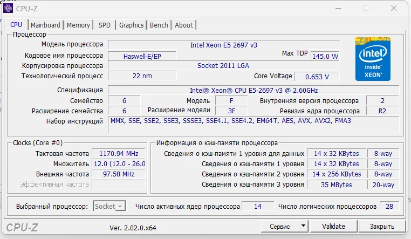Open the SPD tab
This screenshot has height=239, width=411.
tap(104, 25)
